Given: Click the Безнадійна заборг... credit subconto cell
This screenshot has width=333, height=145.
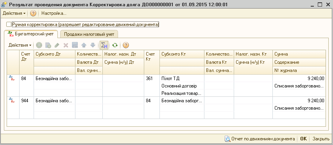Looking at the screenshot, I should pos(182,101).
